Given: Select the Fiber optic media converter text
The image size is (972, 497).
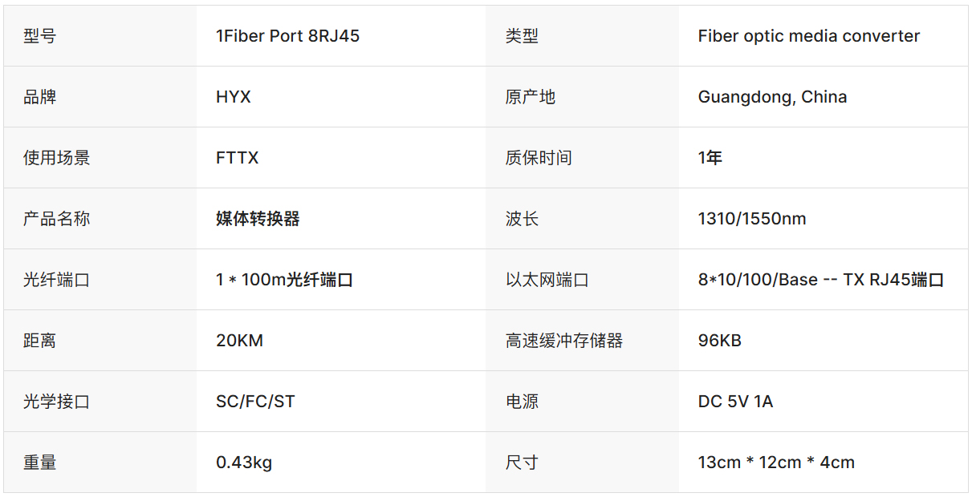Looking at the screenshot, I should point(808,36).
